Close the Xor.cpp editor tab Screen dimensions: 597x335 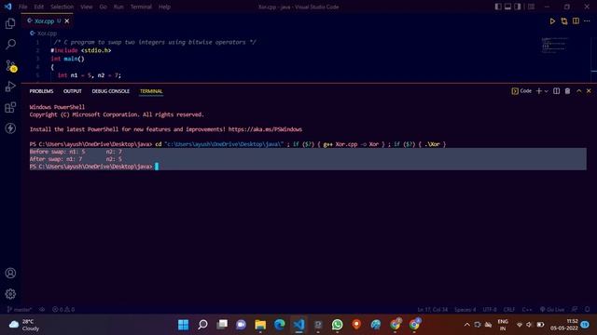[x=67, y=20]
